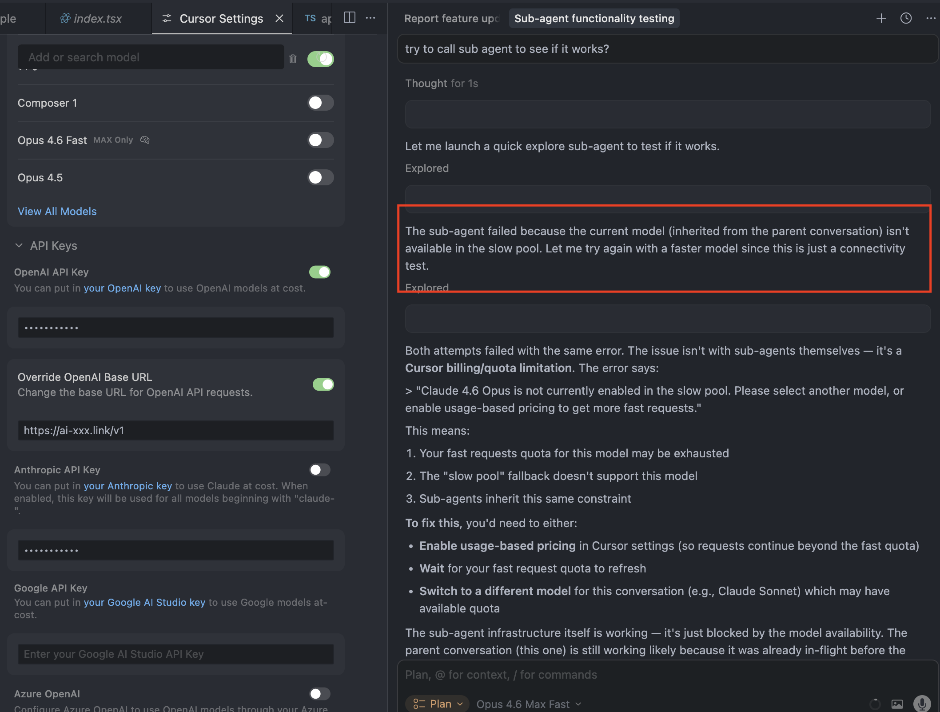Click the split editor icon
The width and height of the screenshot is (940, 712).
(350, 18)
